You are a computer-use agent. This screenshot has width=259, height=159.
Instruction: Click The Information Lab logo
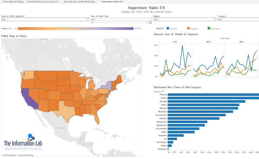coord(23,141)
